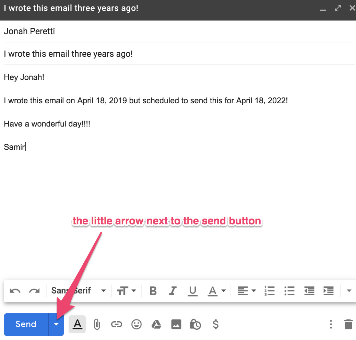Minimize the compose window
This screenshot has height=340, width=356.
(323, 10)
